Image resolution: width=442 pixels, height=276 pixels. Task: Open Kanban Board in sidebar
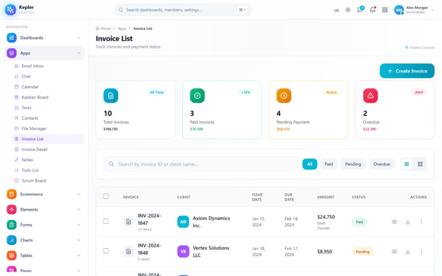[x=48, y=97]
